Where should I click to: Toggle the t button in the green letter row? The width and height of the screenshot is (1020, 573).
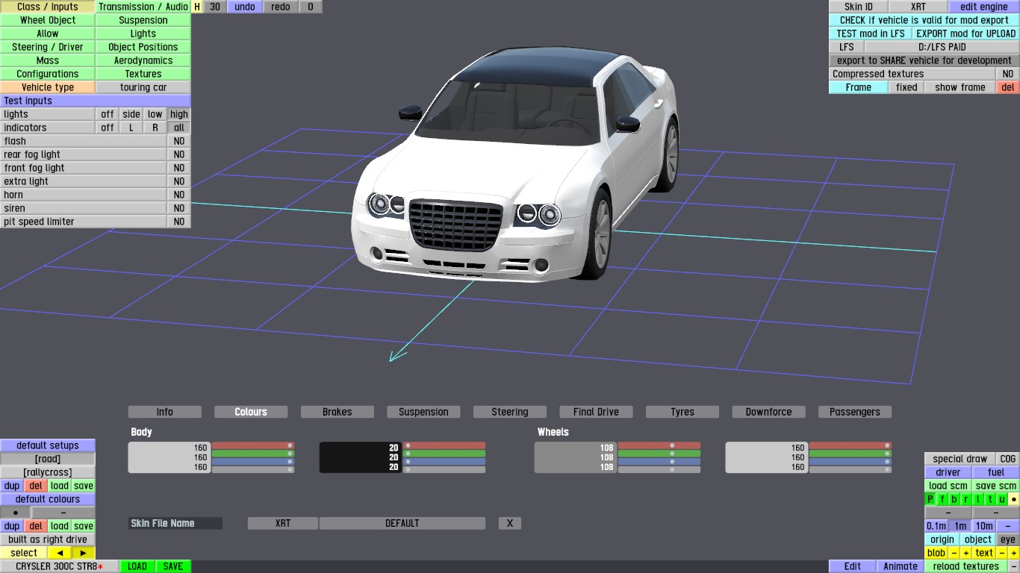tap(990, 499)
